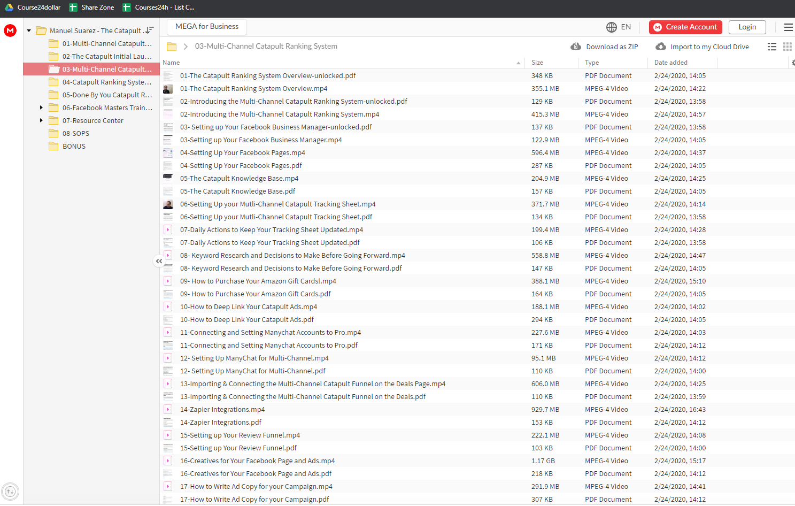Click folder icon of BONUS
The height and width of the screenshot is (506, 795).
click(53, 147)
